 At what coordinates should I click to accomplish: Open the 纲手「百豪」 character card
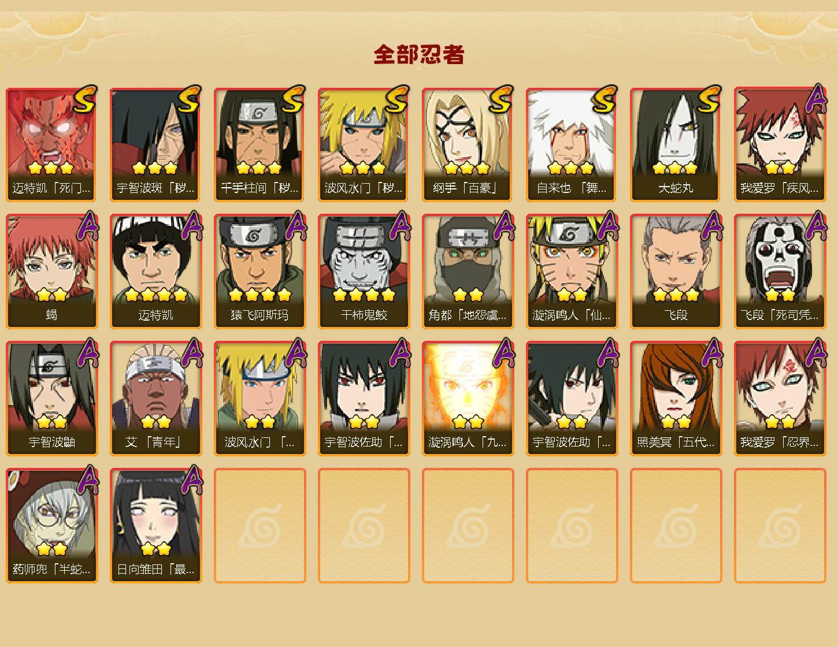(x=468, y=144)
